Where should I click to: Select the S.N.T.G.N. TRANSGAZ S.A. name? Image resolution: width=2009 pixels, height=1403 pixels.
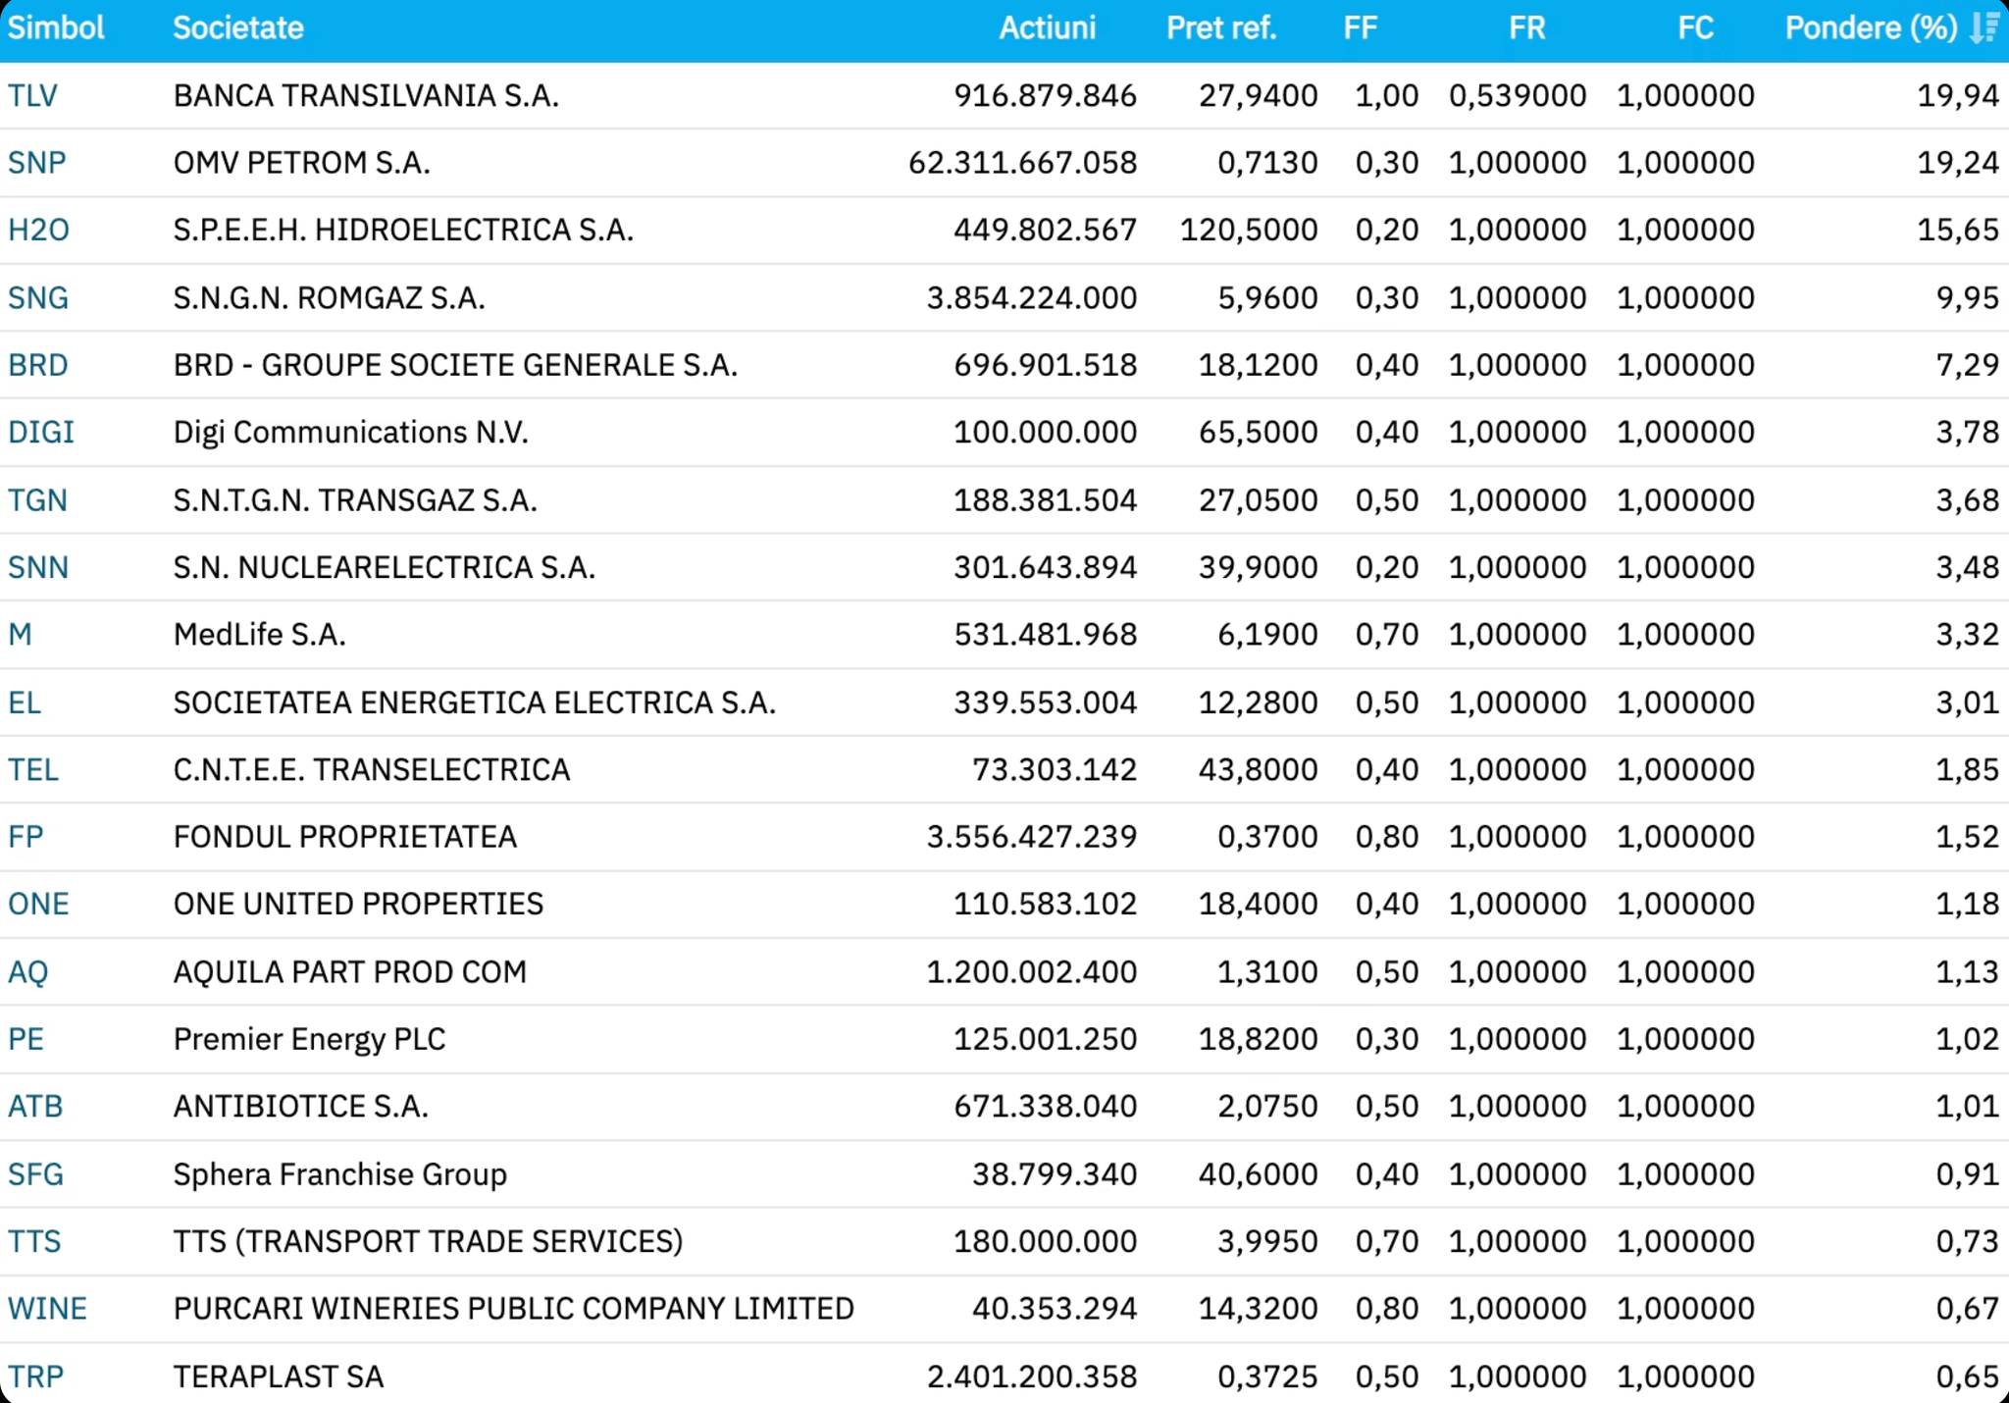click(x=355, y=500)
